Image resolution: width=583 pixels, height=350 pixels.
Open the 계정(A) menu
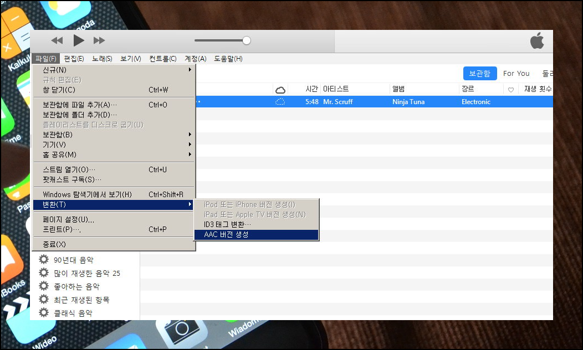pyautogui.click(x=196, y=59)
